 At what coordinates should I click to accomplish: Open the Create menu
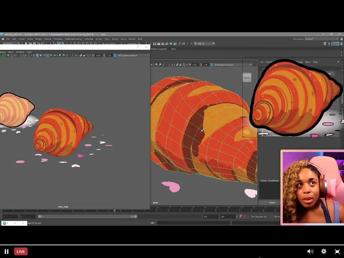pos(22,39)
